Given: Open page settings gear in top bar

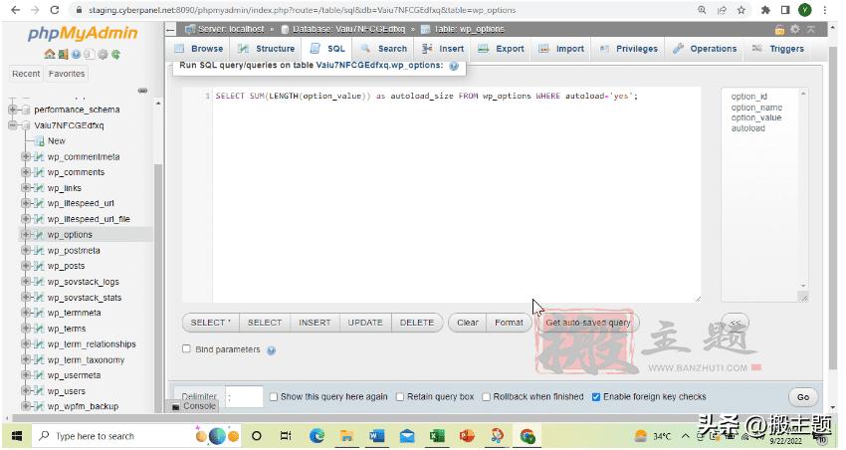Looking at the screenshot, I should 795,28.
